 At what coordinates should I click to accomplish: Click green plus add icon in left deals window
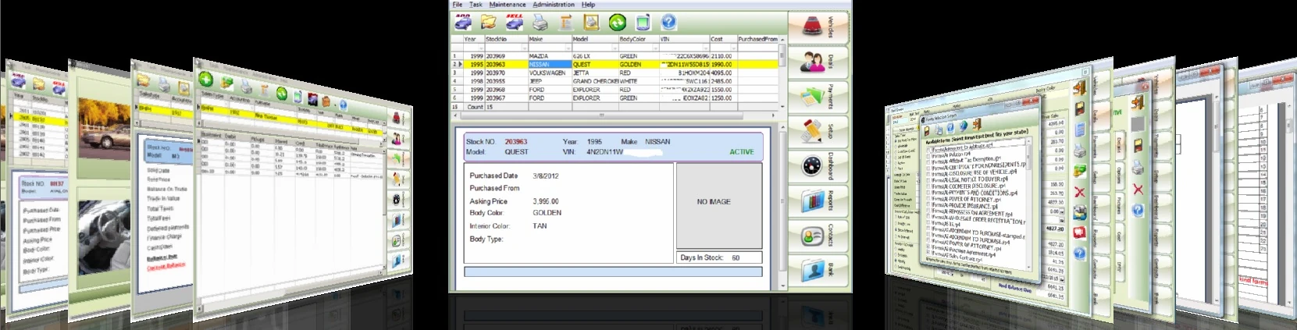(x=205, y=79)
